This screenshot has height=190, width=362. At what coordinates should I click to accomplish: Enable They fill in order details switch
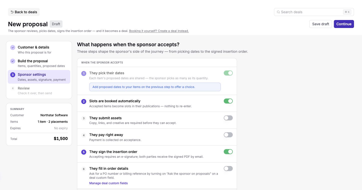[x=228, y=168]
